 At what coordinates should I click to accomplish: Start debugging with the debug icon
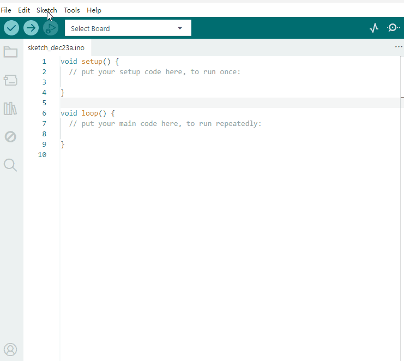pos(51,28)
